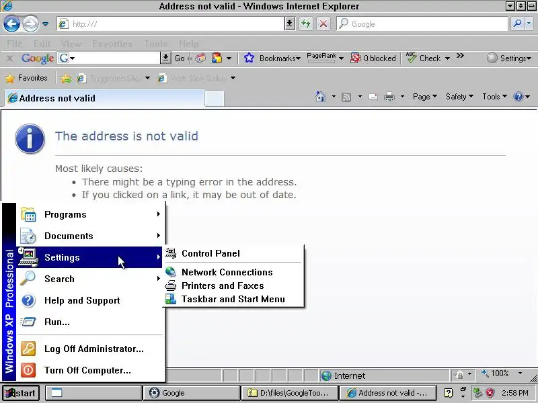Expand the address bar history dropdown
This screenshot has width=538, height=403.
(290, 24)
